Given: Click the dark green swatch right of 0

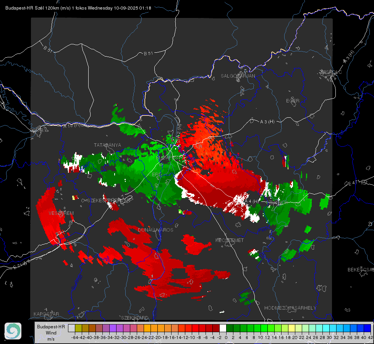Looking at the screenshot, I should click(x=230, y=328).
